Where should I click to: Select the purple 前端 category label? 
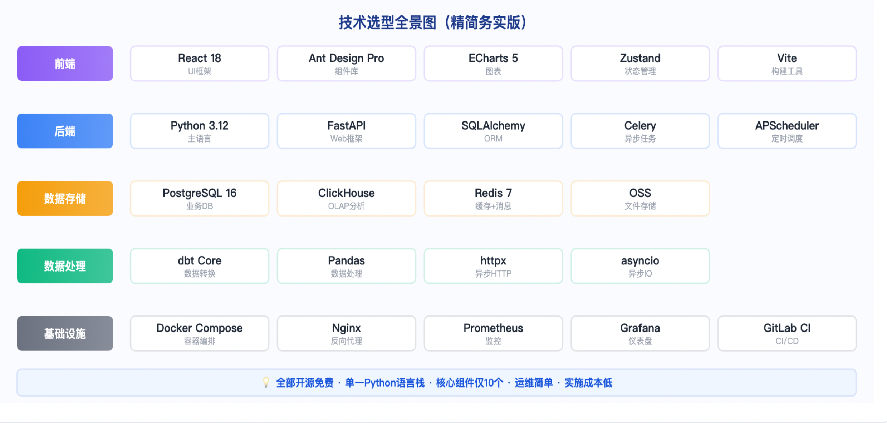pos(65,64)
